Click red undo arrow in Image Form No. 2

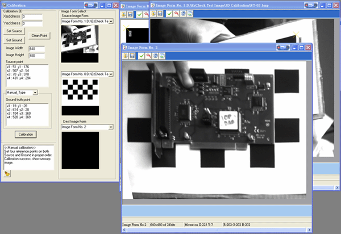point(148,56)
